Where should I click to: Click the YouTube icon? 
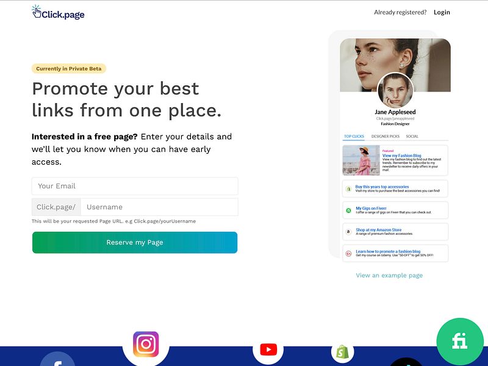point(268,350)
